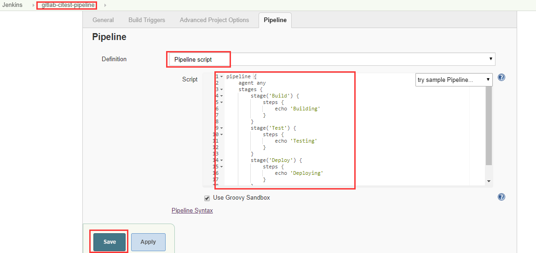The height and width of the screenshot is (253, 536).
Task: Collapse code fold at line 4 Build stage
Action: [221, 96]
